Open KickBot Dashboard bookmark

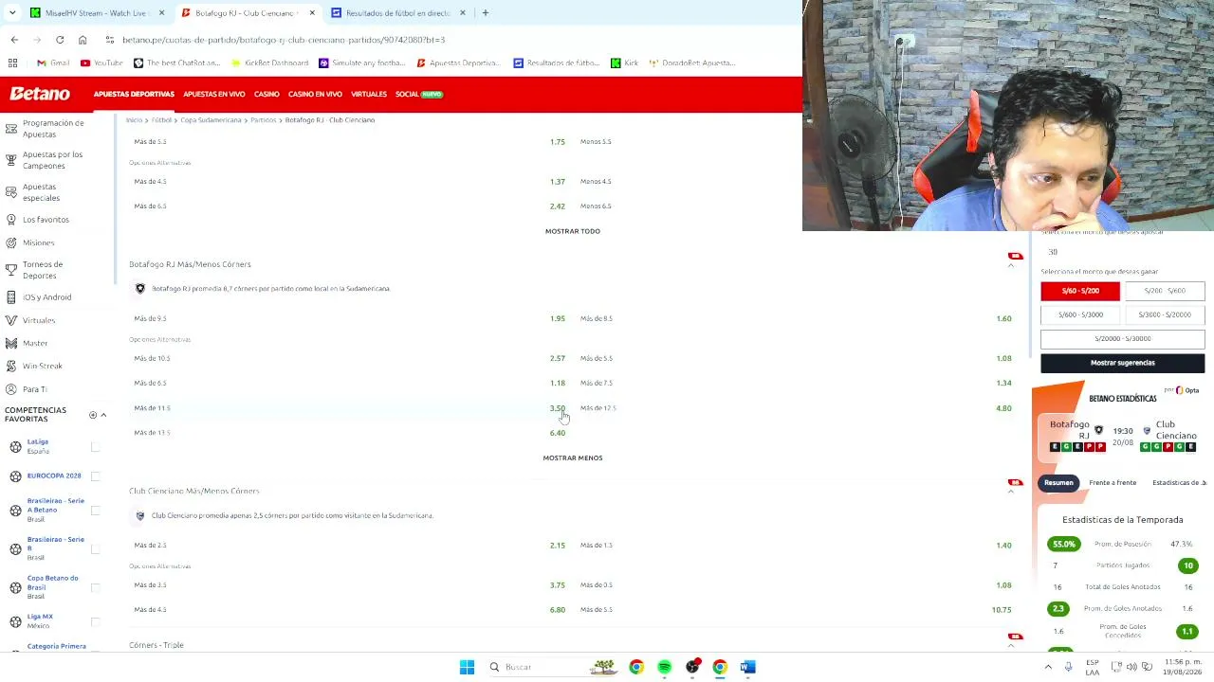tap(268, 63)
